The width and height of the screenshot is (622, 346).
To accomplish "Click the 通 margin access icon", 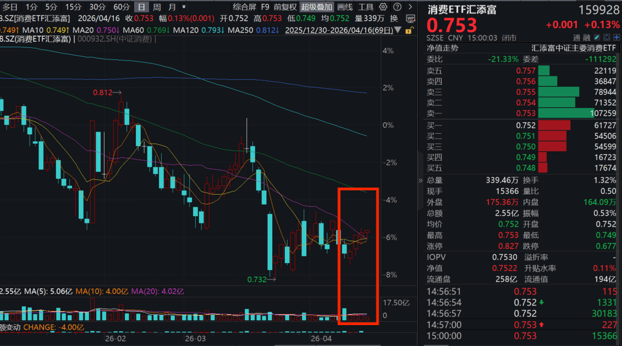I will coord(578,37).
